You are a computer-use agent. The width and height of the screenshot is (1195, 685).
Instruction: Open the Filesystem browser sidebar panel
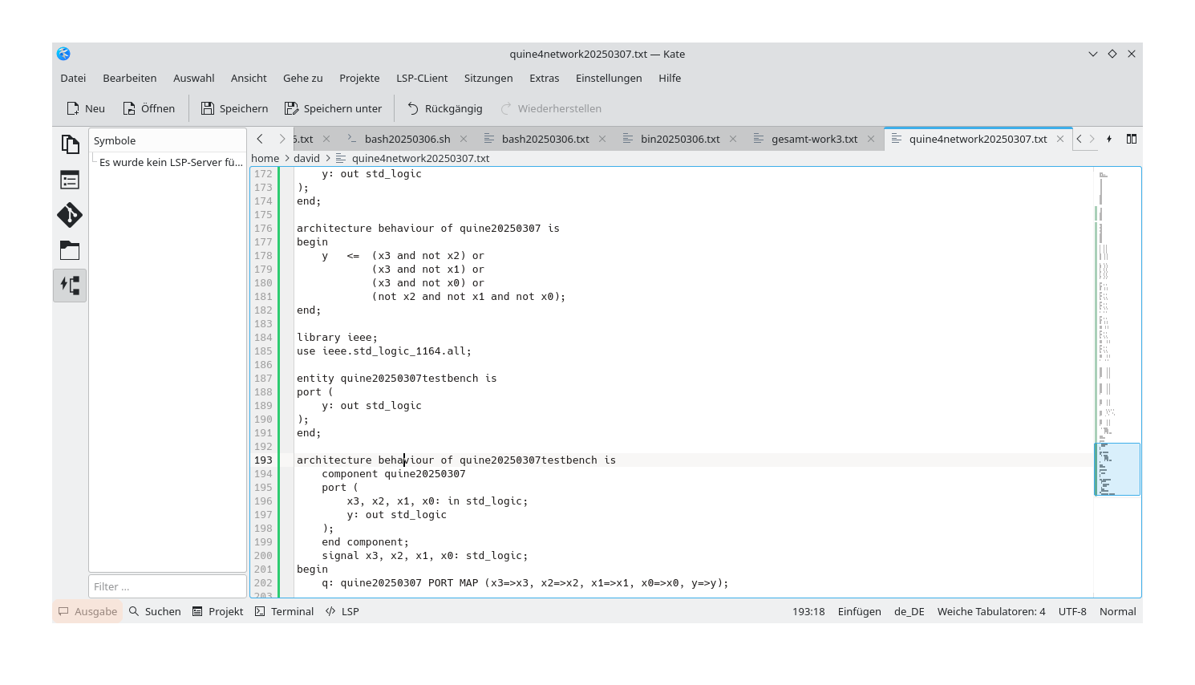[70, 250]
